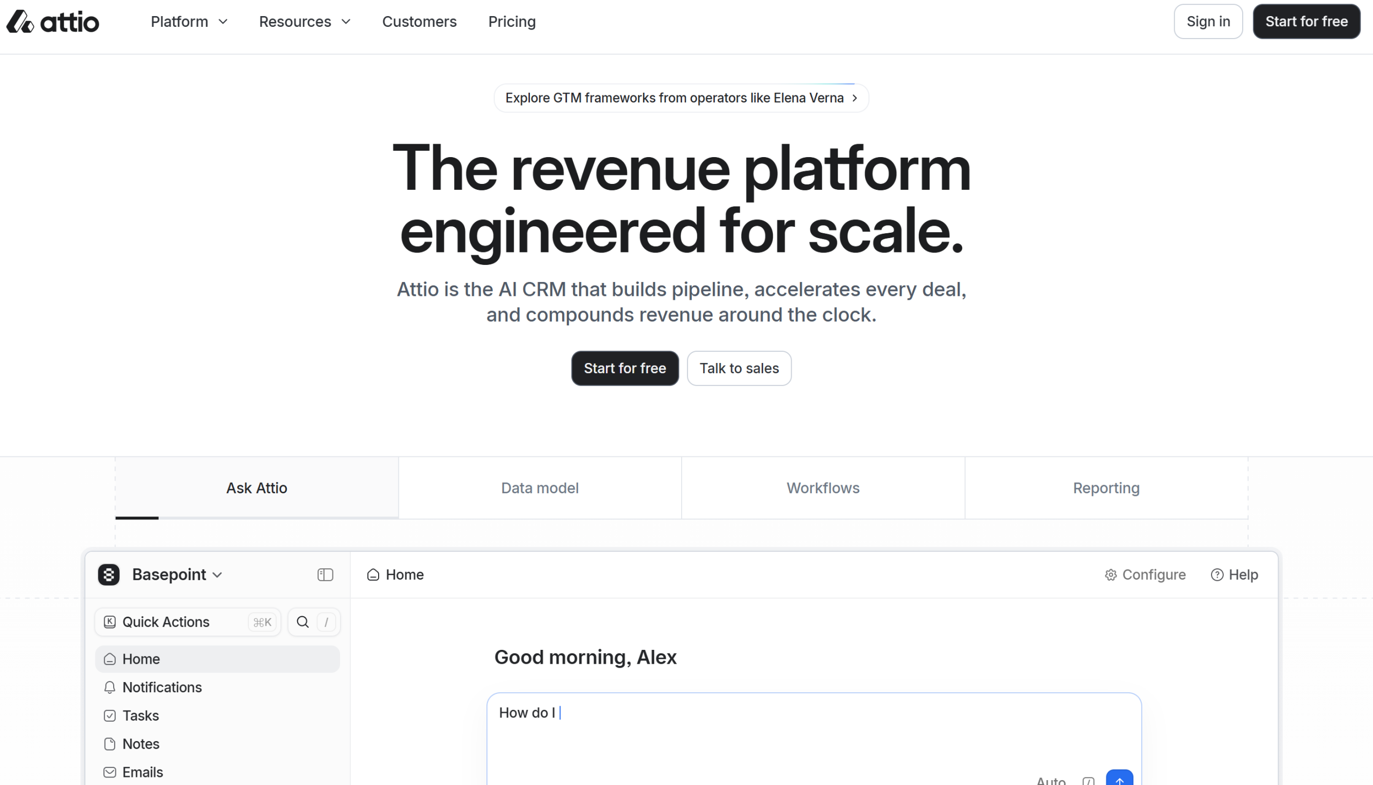The image size is (1373, 785).
Task: Click the Talk to sales button
Action: point(739,368)
